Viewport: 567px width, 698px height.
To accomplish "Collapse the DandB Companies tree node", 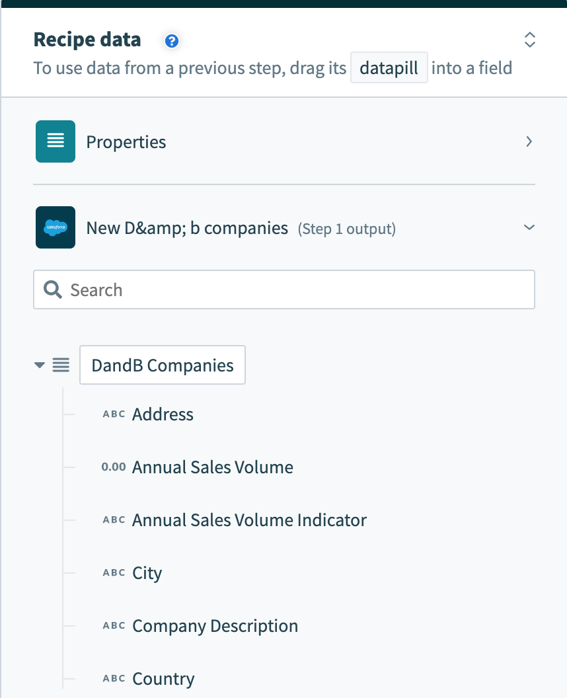I will tap(39, 364).
